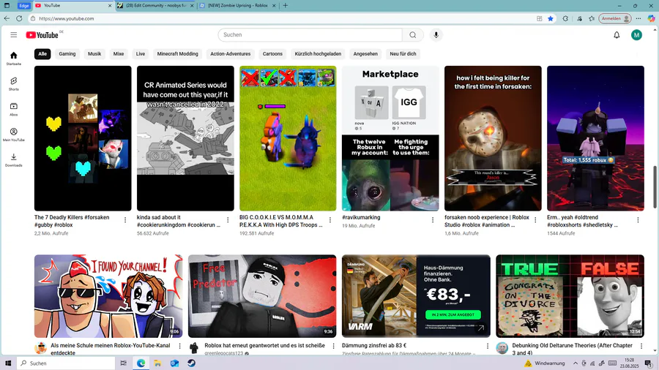
Task: Open the account avatar "M" menu
Action: 636,35
